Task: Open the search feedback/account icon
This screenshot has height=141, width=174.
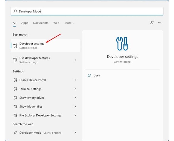Action: [x=152, y=22]
